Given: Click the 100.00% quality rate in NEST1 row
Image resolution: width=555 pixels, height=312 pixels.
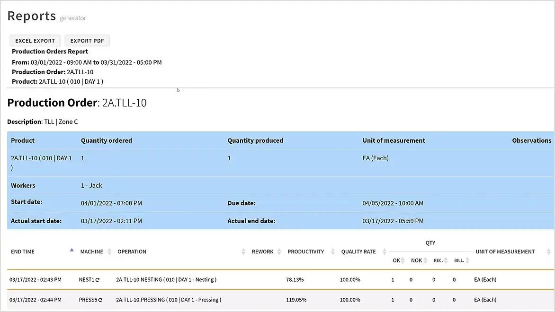Looking at the screenshot, I should [350, 279].
